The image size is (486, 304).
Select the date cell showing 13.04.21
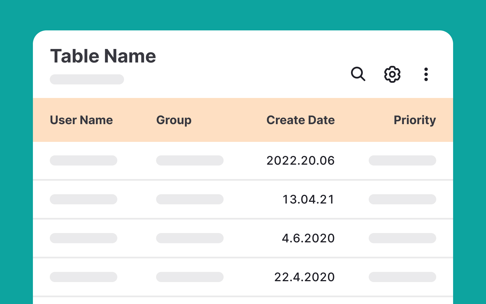pos(308,199)
